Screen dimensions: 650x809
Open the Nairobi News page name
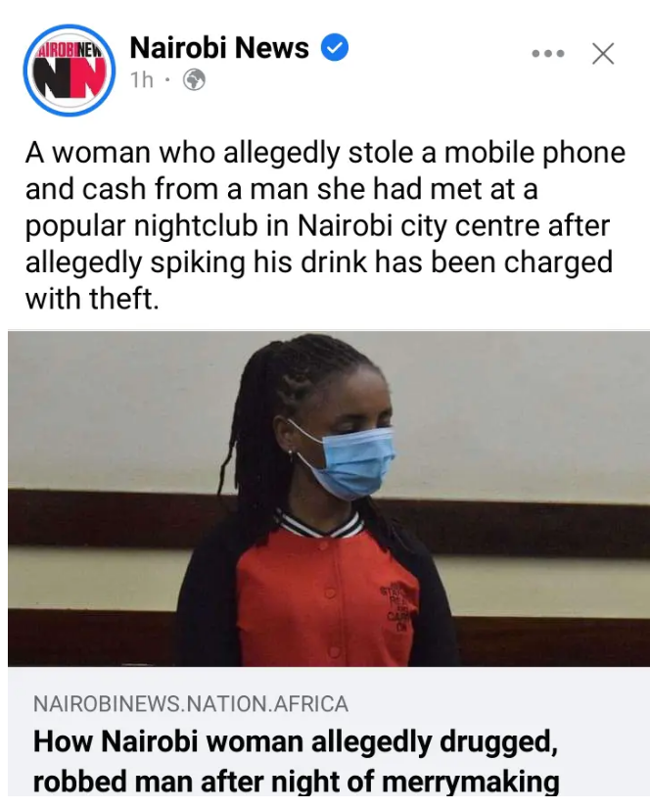[x=219, y=47]
